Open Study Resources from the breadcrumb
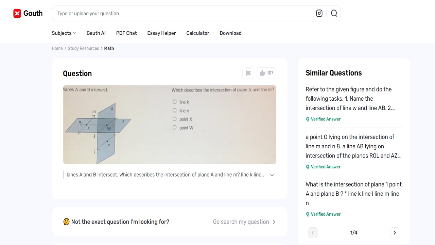Screen dimensions: 435x245 click(x=83, y=48)
